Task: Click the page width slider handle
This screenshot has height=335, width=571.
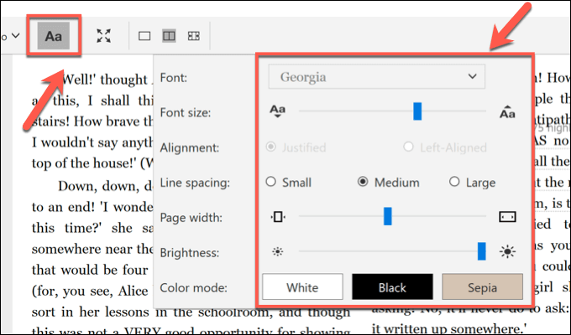Action: (388, 217)
